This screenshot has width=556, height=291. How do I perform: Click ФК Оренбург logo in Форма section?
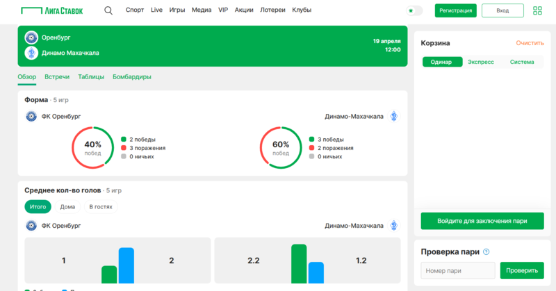click(x=31, y=117)
